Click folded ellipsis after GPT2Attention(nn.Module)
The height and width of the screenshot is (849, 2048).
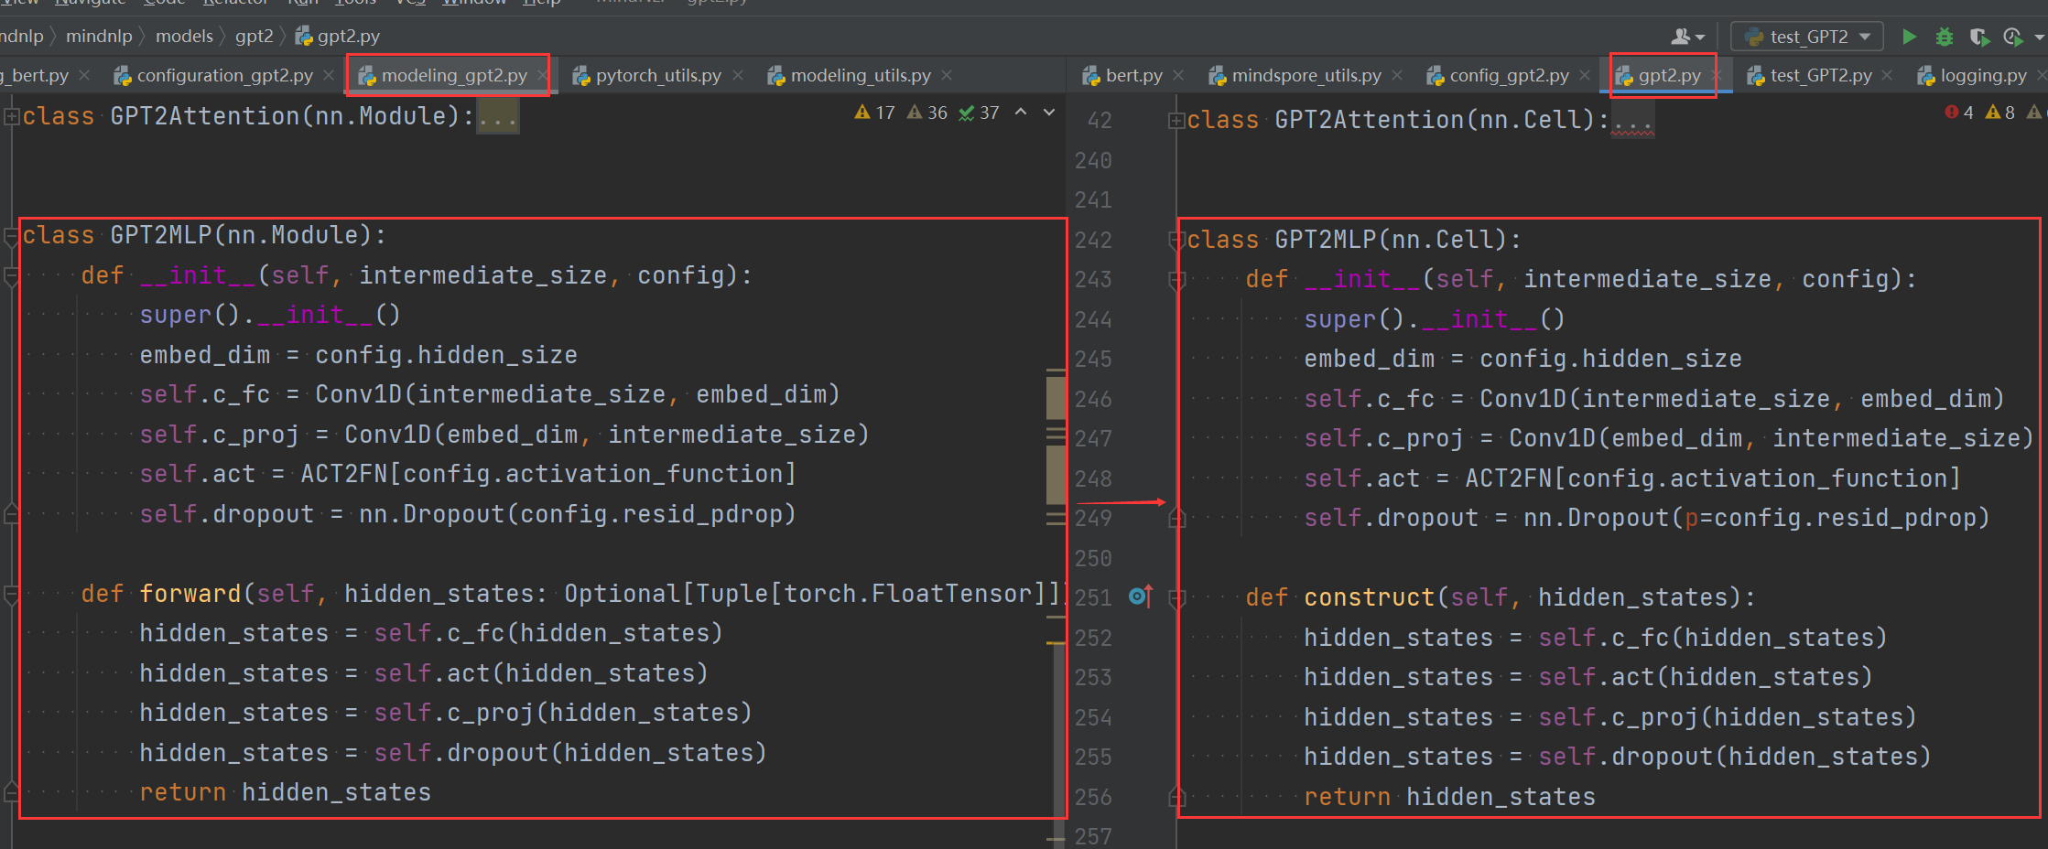(x=499, y=117)
